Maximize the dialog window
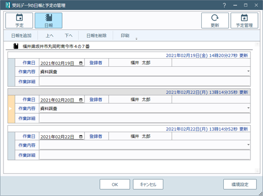The width and height of the screenshot is (263, 196). point(245,6)
